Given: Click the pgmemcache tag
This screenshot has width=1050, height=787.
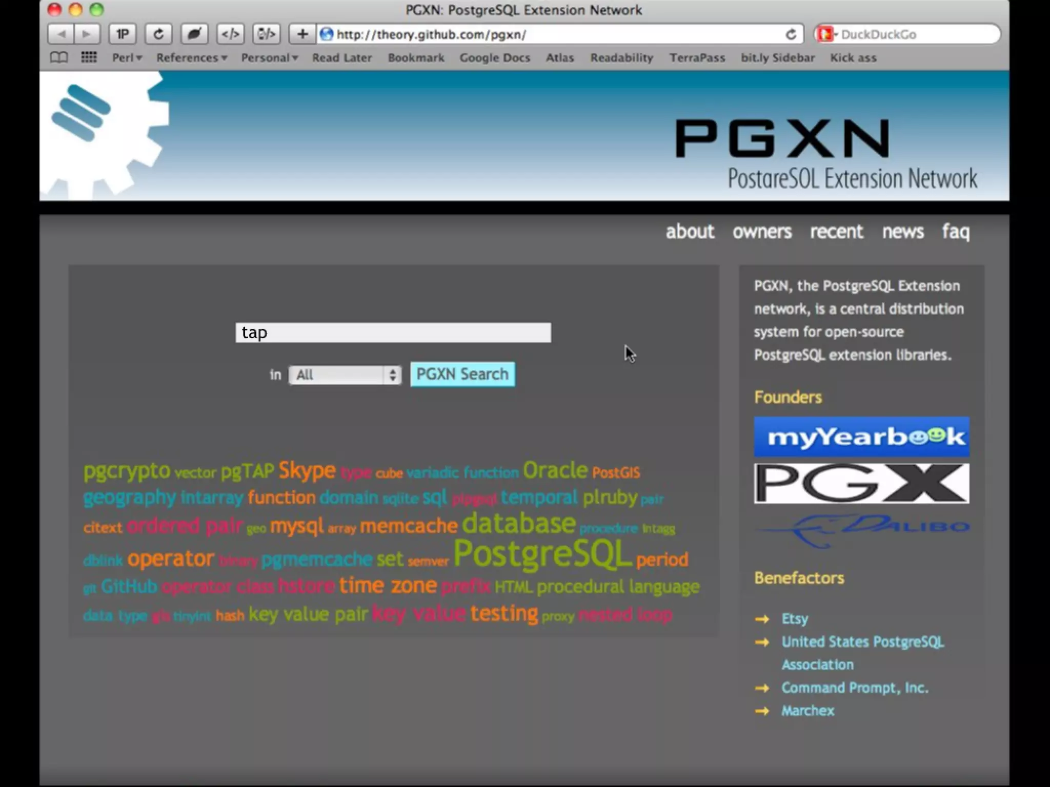Looking at the screenshot, I should 316,560.
